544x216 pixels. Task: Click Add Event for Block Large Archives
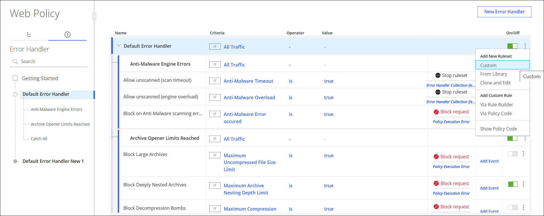[489, 161]
